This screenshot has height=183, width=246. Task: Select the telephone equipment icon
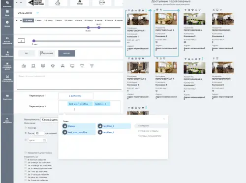click(x=82, y=66)
